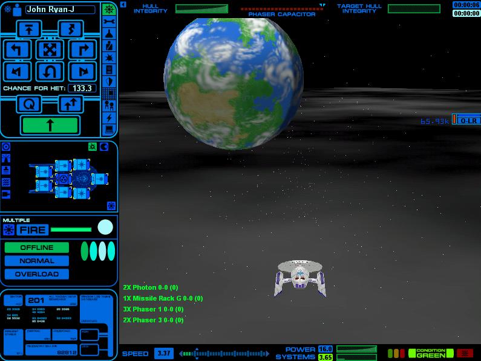
Task: Set weapon mode to OFFLINE
Action: (x=37, y=248)
